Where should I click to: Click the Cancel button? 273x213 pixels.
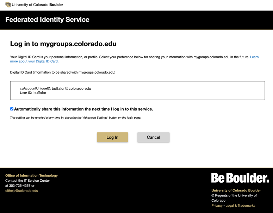click(x=153, y=137)
